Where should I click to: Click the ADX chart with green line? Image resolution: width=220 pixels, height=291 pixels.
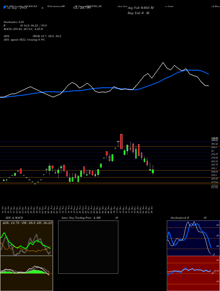26,238
